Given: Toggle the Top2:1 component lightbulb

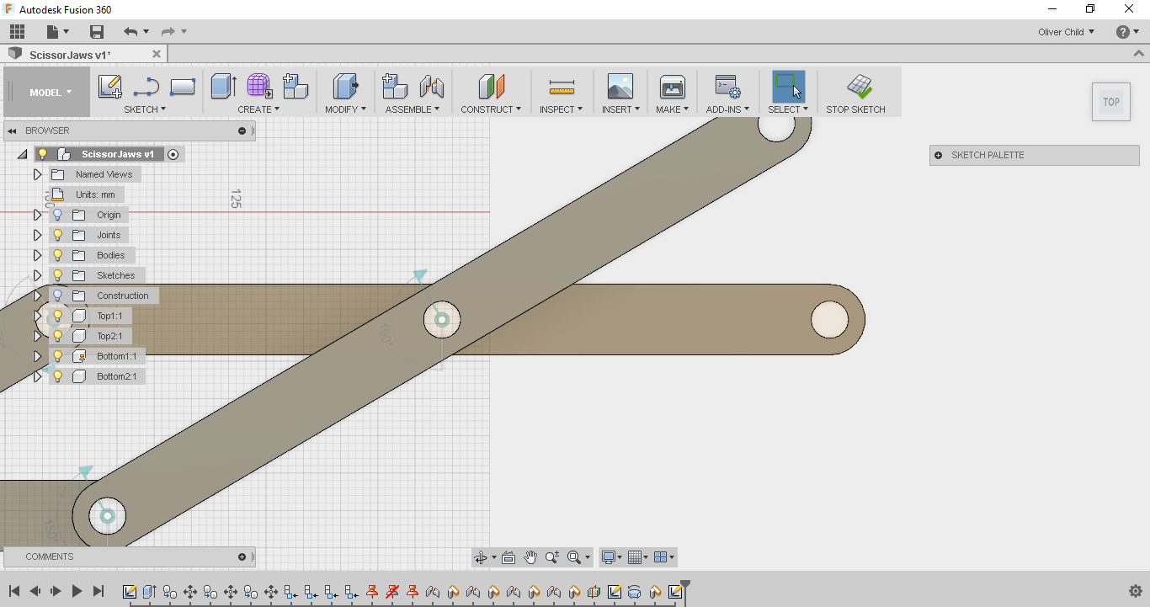Looking at the screenshot, I should (56, 335).
